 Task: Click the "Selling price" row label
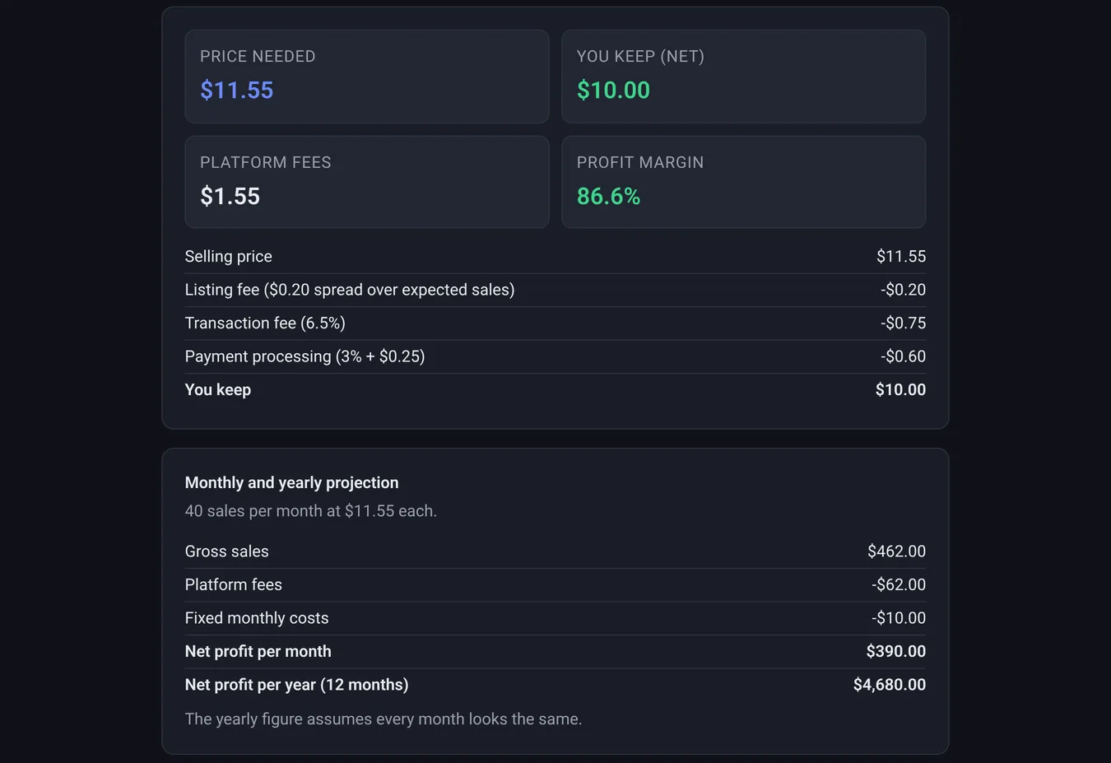click(x=229, y=256)
